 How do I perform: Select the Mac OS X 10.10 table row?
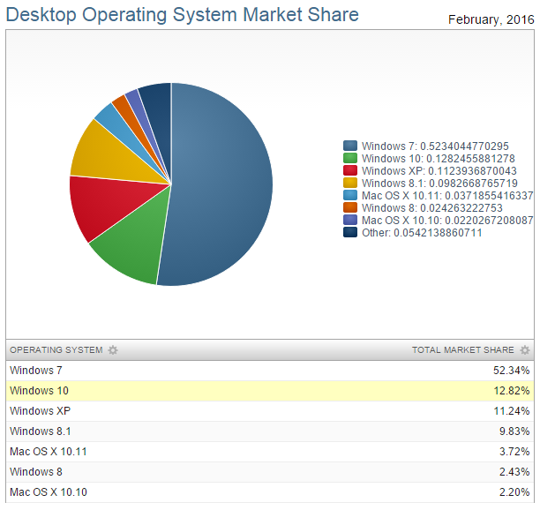(270, 492)
